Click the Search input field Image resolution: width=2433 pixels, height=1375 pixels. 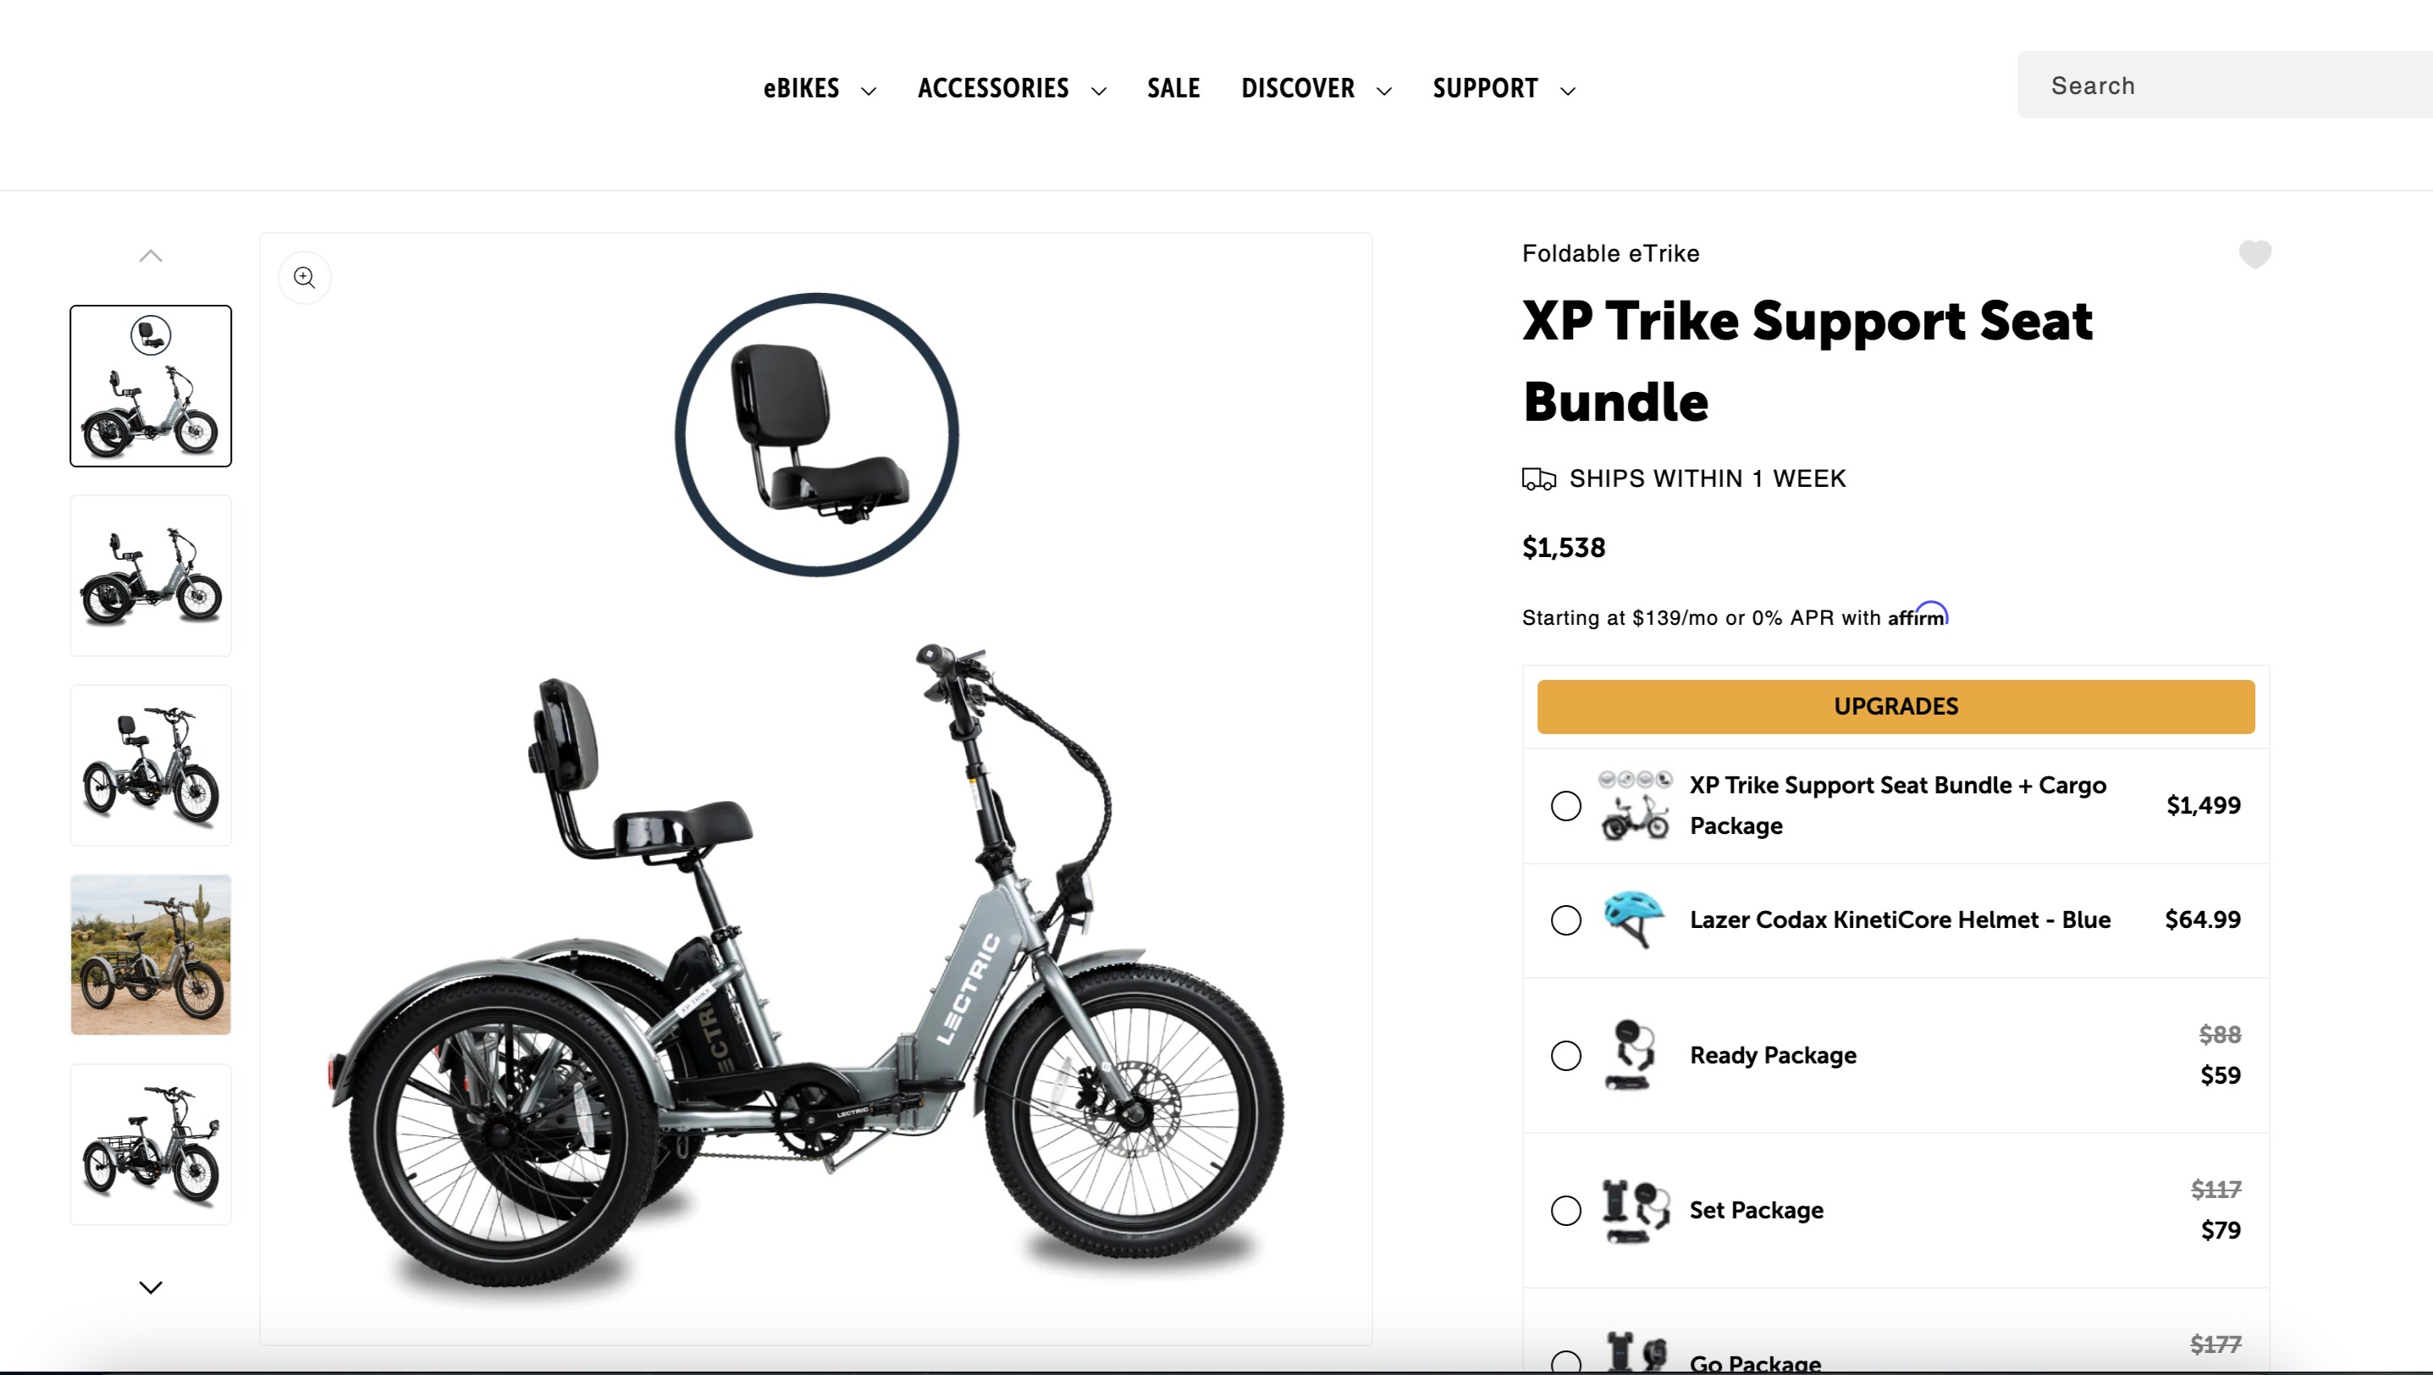coord(2224,85)
